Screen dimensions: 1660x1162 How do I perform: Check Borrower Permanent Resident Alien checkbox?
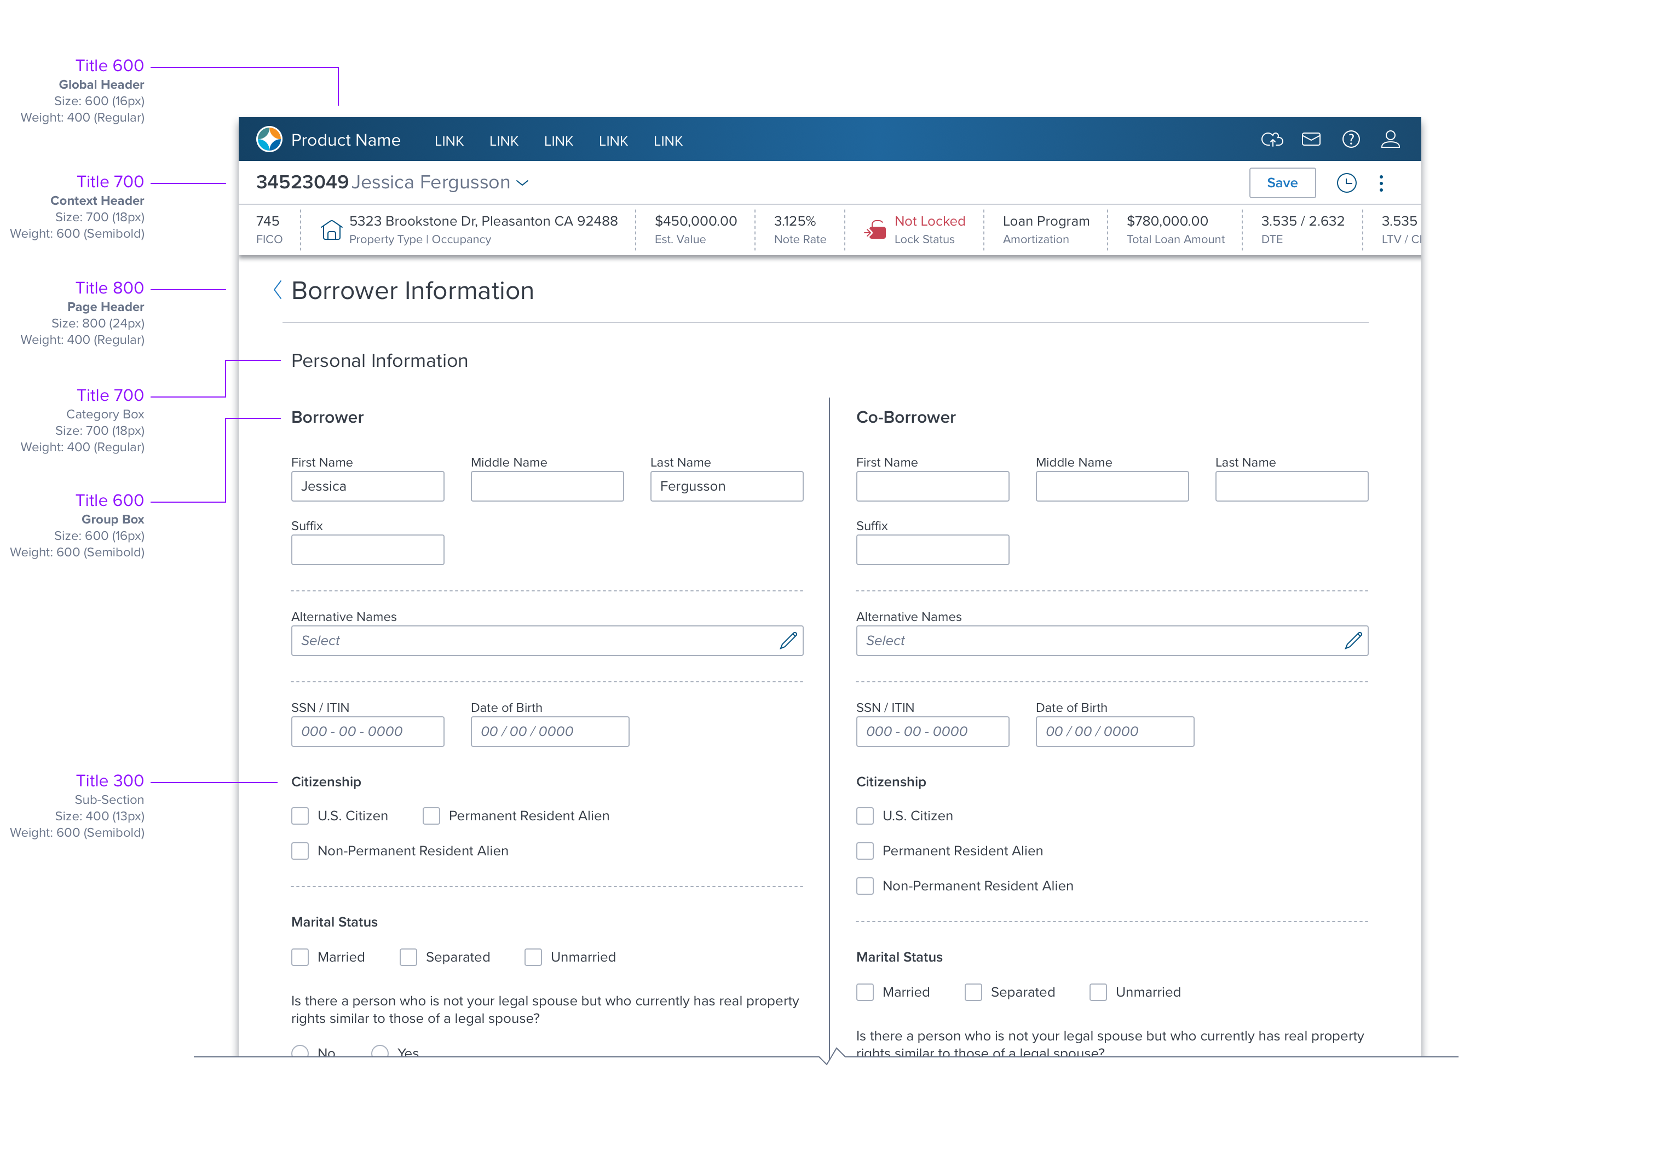(431, 815)
